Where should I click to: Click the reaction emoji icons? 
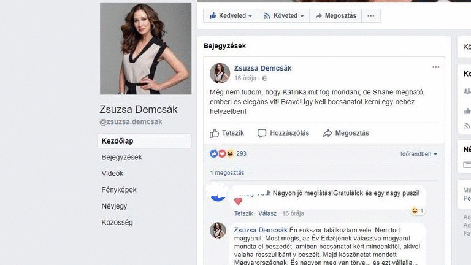pyautogui.click(x=221, y=153)
